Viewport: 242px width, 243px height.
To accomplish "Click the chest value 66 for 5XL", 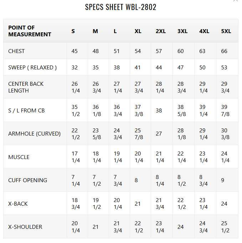I will tap(224, 51).
